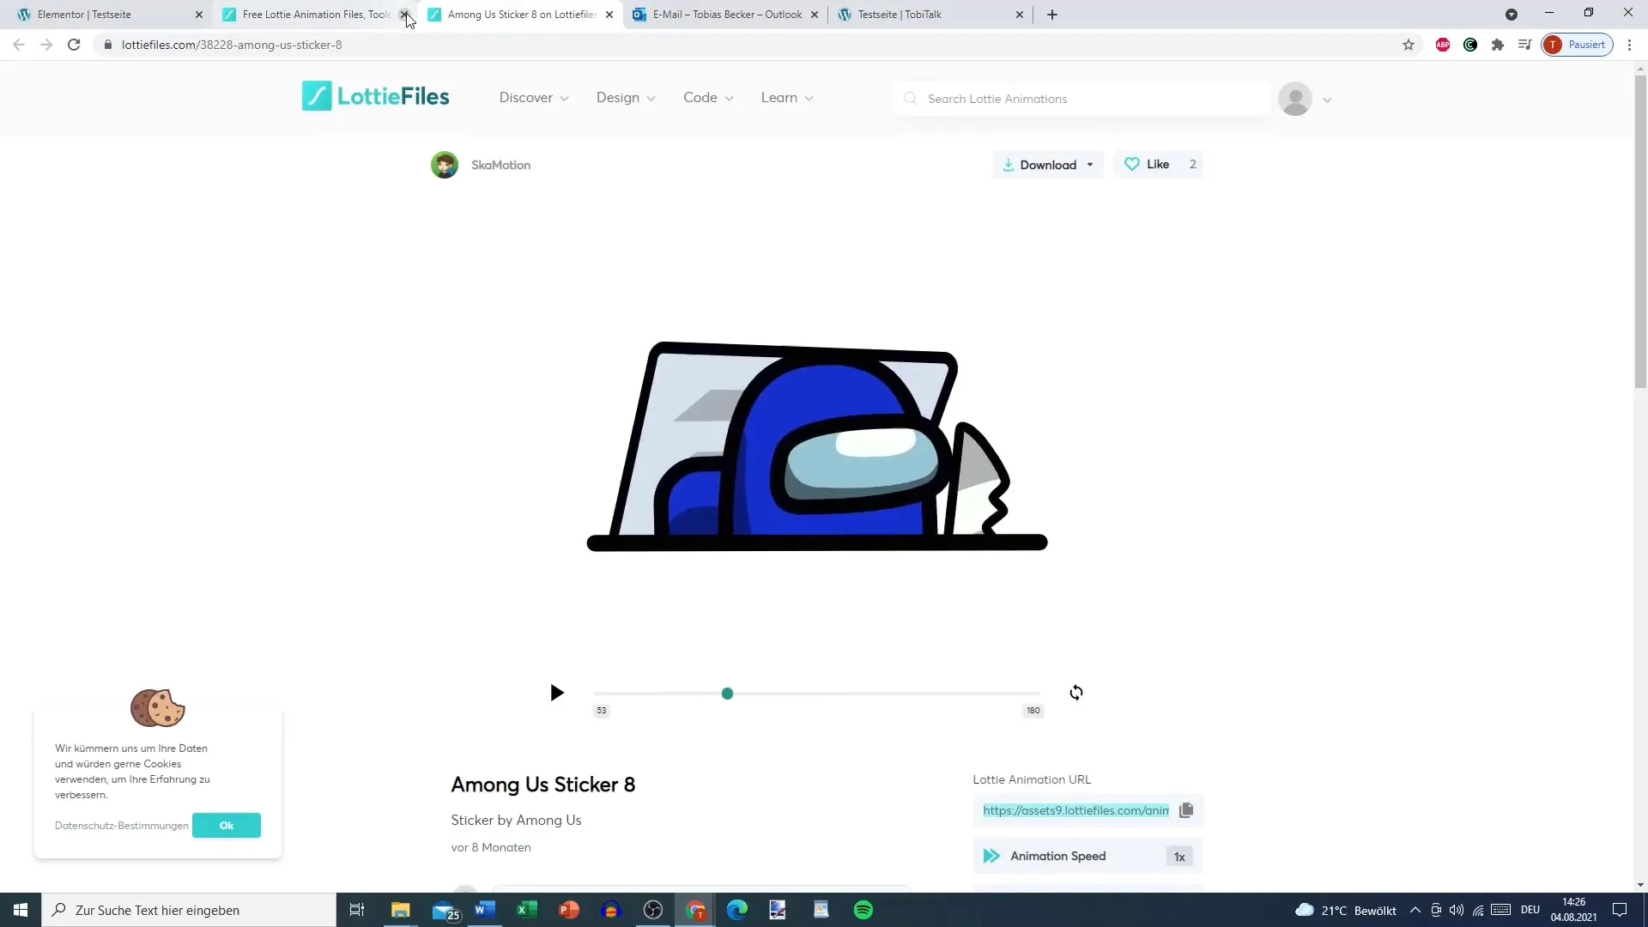The height and width of the screenshot is (927, 1648).
Task: Open the media control icon in Chrome
Action: point(1524,45)
